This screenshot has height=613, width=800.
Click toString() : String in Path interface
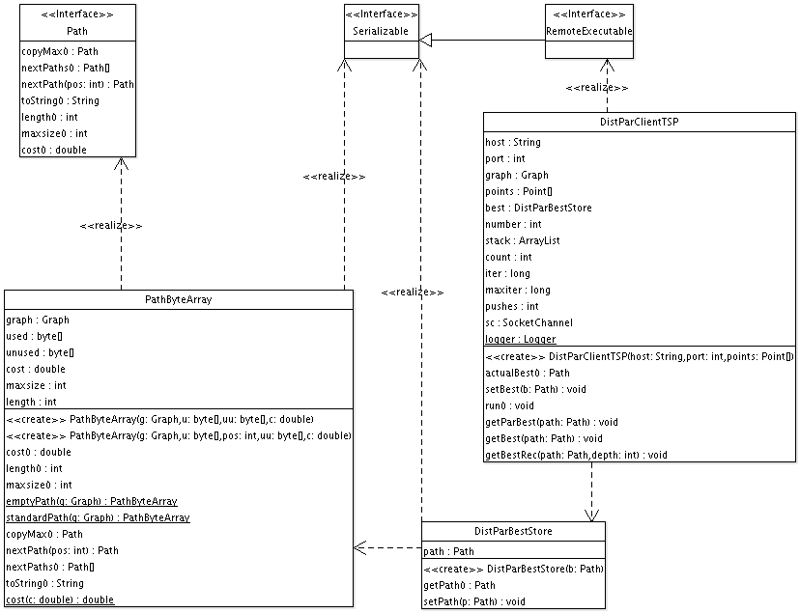tap(60, 100)
